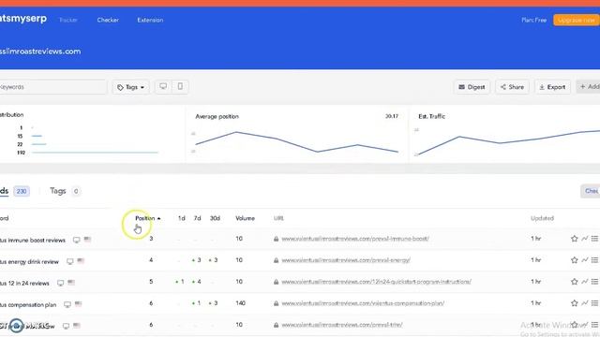
Task: Filter by mobile device icon
Action: click(x=180, y=87)
